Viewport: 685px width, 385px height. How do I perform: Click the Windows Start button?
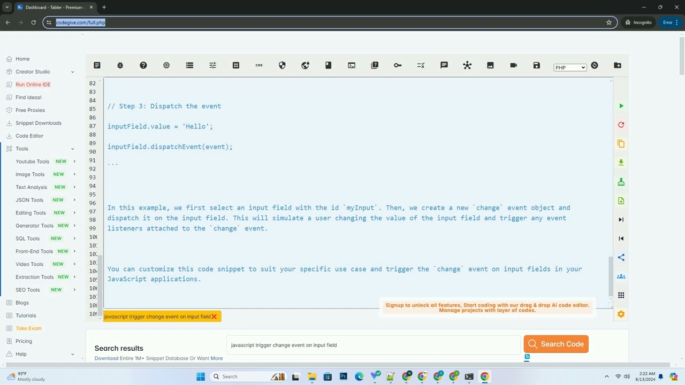pyautogui.click(x=201, y=376)
